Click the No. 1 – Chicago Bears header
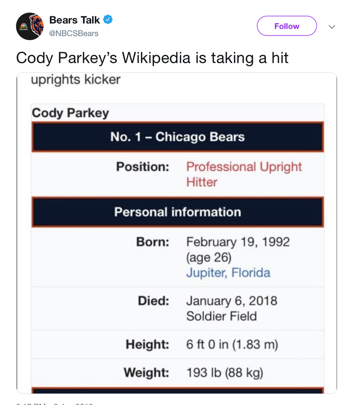 pyautogui.click(x=178, y=137)
